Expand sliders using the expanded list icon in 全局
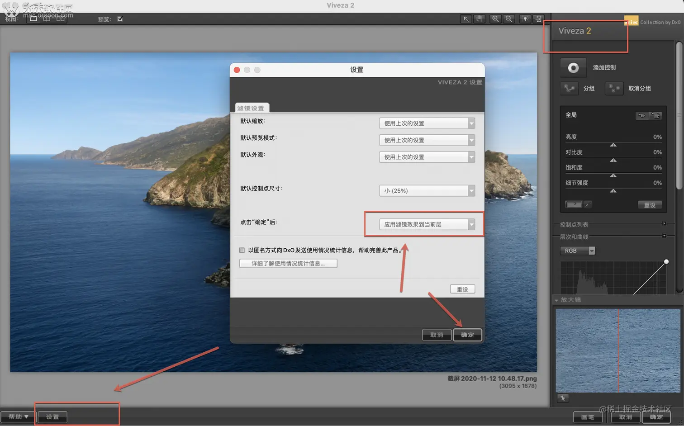Image resolution: width=684 pixels, height=426 pixels. point(655,116)
